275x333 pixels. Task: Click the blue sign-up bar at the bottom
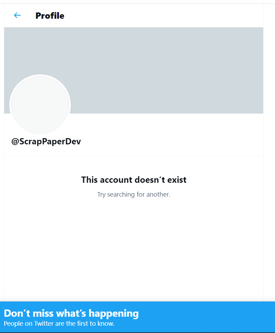(137, 317)
